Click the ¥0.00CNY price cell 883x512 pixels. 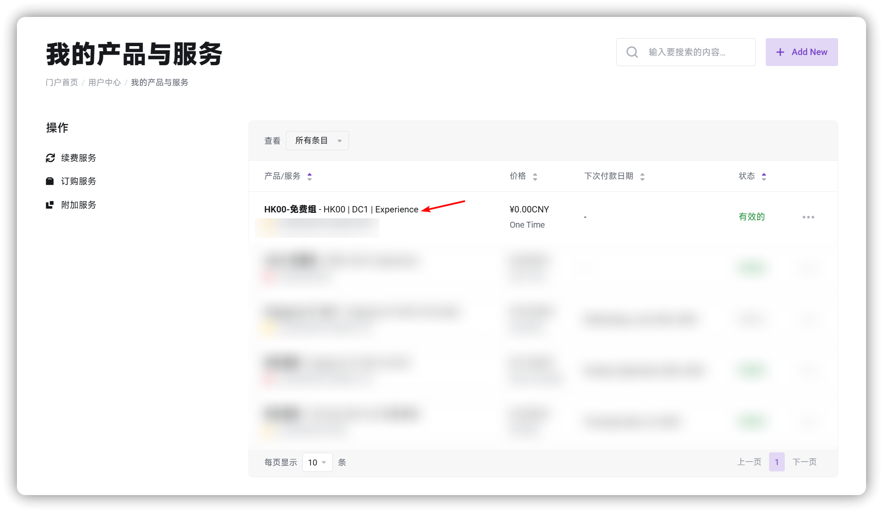click(x=529, y=209)
